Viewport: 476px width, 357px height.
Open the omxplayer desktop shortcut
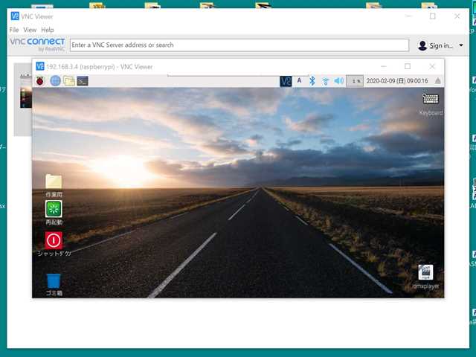coord(425,272)
